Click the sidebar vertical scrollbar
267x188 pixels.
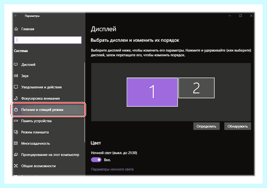(85, 102)
